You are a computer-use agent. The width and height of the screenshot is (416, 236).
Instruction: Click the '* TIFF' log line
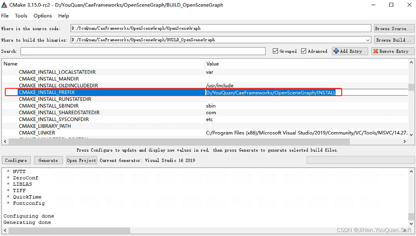pos(16,191)
